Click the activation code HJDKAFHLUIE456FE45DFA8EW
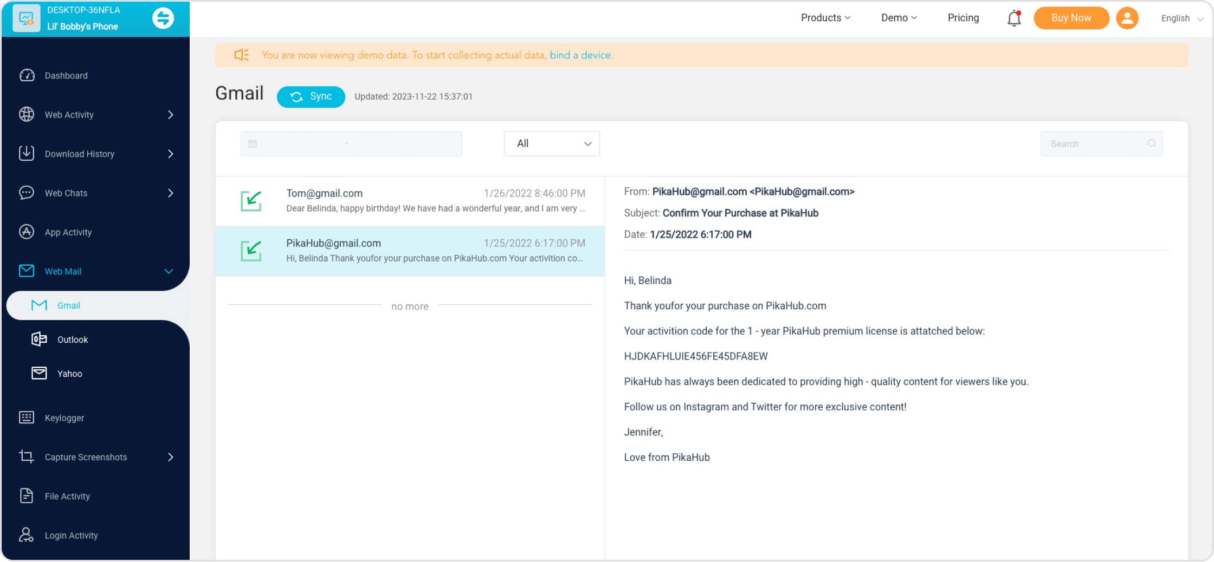 coord(696,356)
